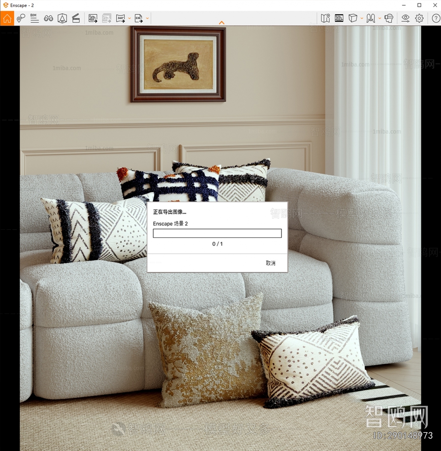This screenshot has width=441, height=451.
Task: Click the '正在导出图像...' dialog title
Action: pos(169,212)
